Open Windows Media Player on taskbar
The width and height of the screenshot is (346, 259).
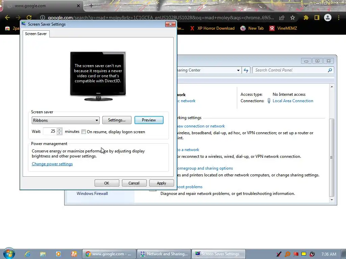click(58, 254)
